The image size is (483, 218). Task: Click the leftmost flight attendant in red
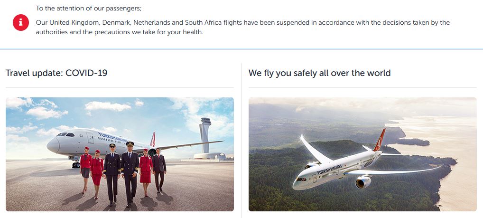[x=85, y=170]
